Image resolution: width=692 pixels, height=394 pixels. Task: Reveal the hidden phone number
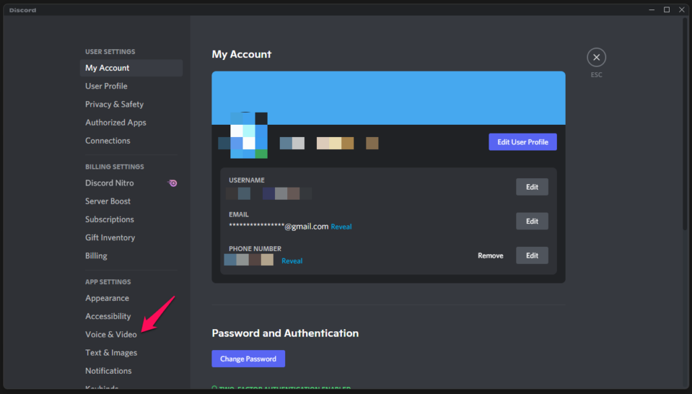pyautogui.click(x=292, y=261)
